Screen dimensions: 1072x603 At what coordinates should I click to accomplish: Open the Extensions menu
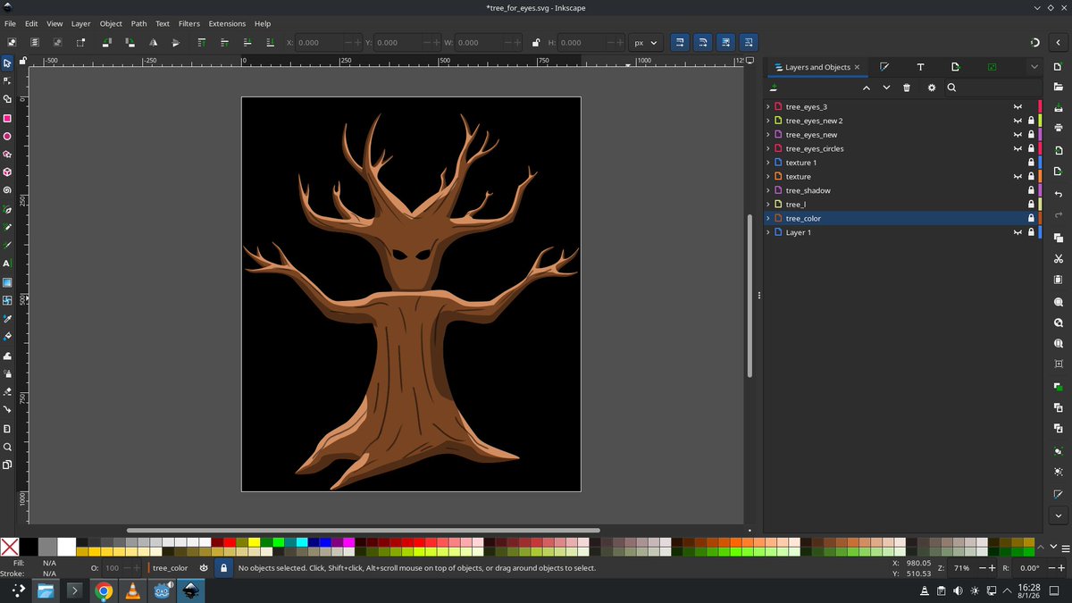(227, 23)
